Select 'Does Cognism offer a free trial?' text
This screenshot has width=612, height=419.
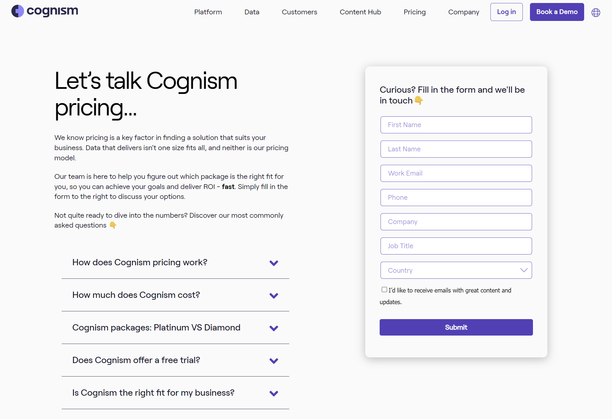136,360
